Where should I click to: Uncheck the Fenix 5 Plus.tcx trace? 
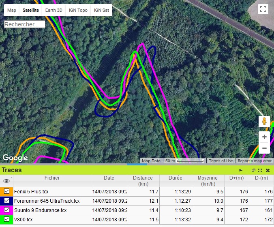7,191
